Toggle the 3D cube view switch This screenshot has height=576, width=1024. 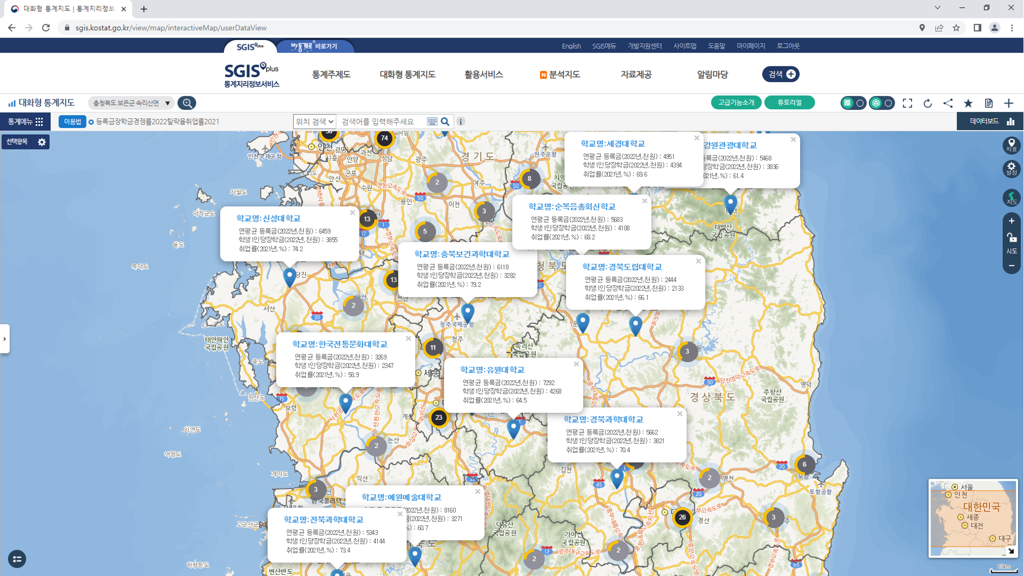[882, 103]
